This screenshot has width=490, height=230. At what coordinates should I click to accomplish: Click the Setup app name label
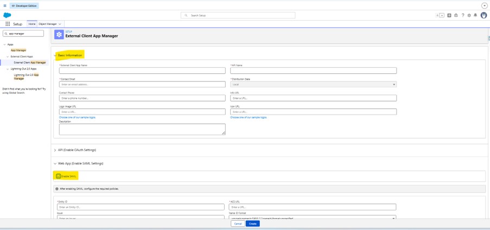[18, 24]
